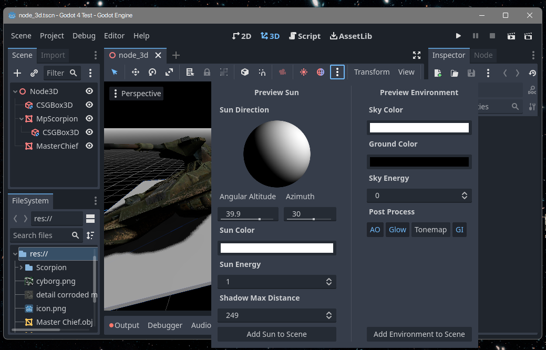This screenshot has width=546, height=350.
Task: Collapse the res:// folder tree
Action: (x=15, y=254)
